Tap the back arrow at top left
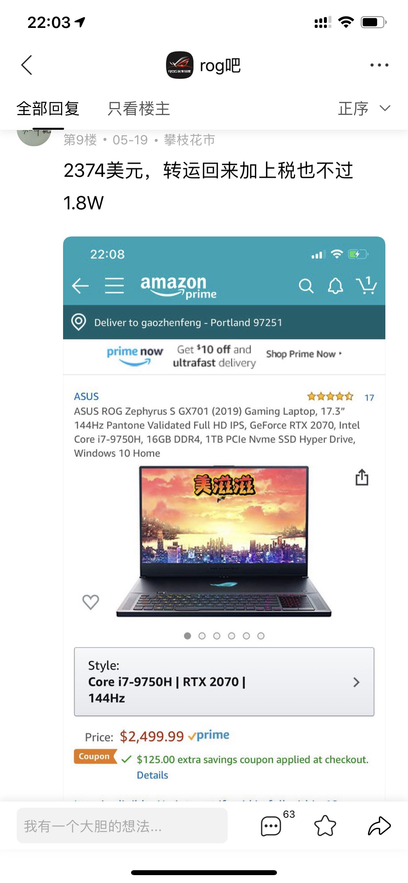Image resolution: width=408 pixels, height=883 pixels. pos(27,65)
